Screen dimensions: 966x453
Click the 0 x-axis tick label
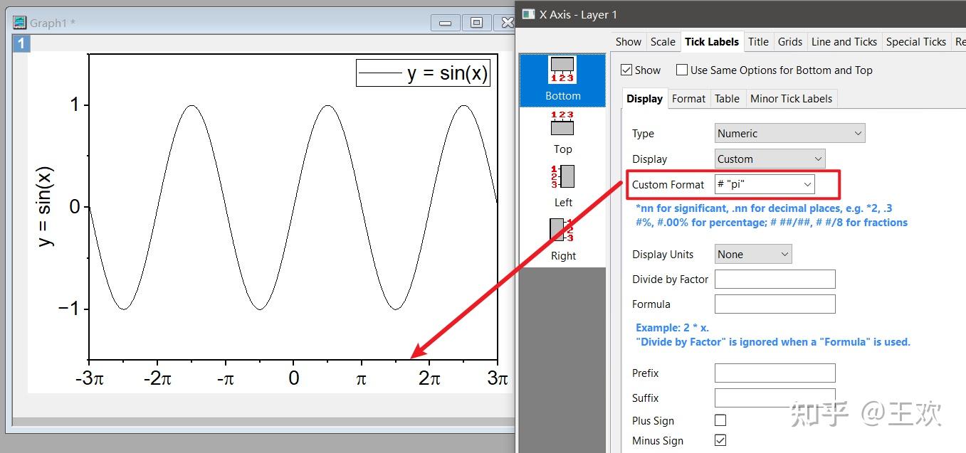[x=293, y=378]
